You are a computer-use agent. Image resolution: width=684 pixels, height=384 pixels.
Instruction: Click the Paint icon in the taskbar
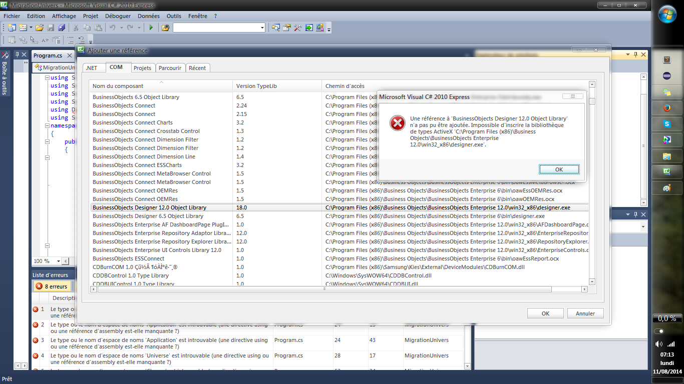(666, 188)
